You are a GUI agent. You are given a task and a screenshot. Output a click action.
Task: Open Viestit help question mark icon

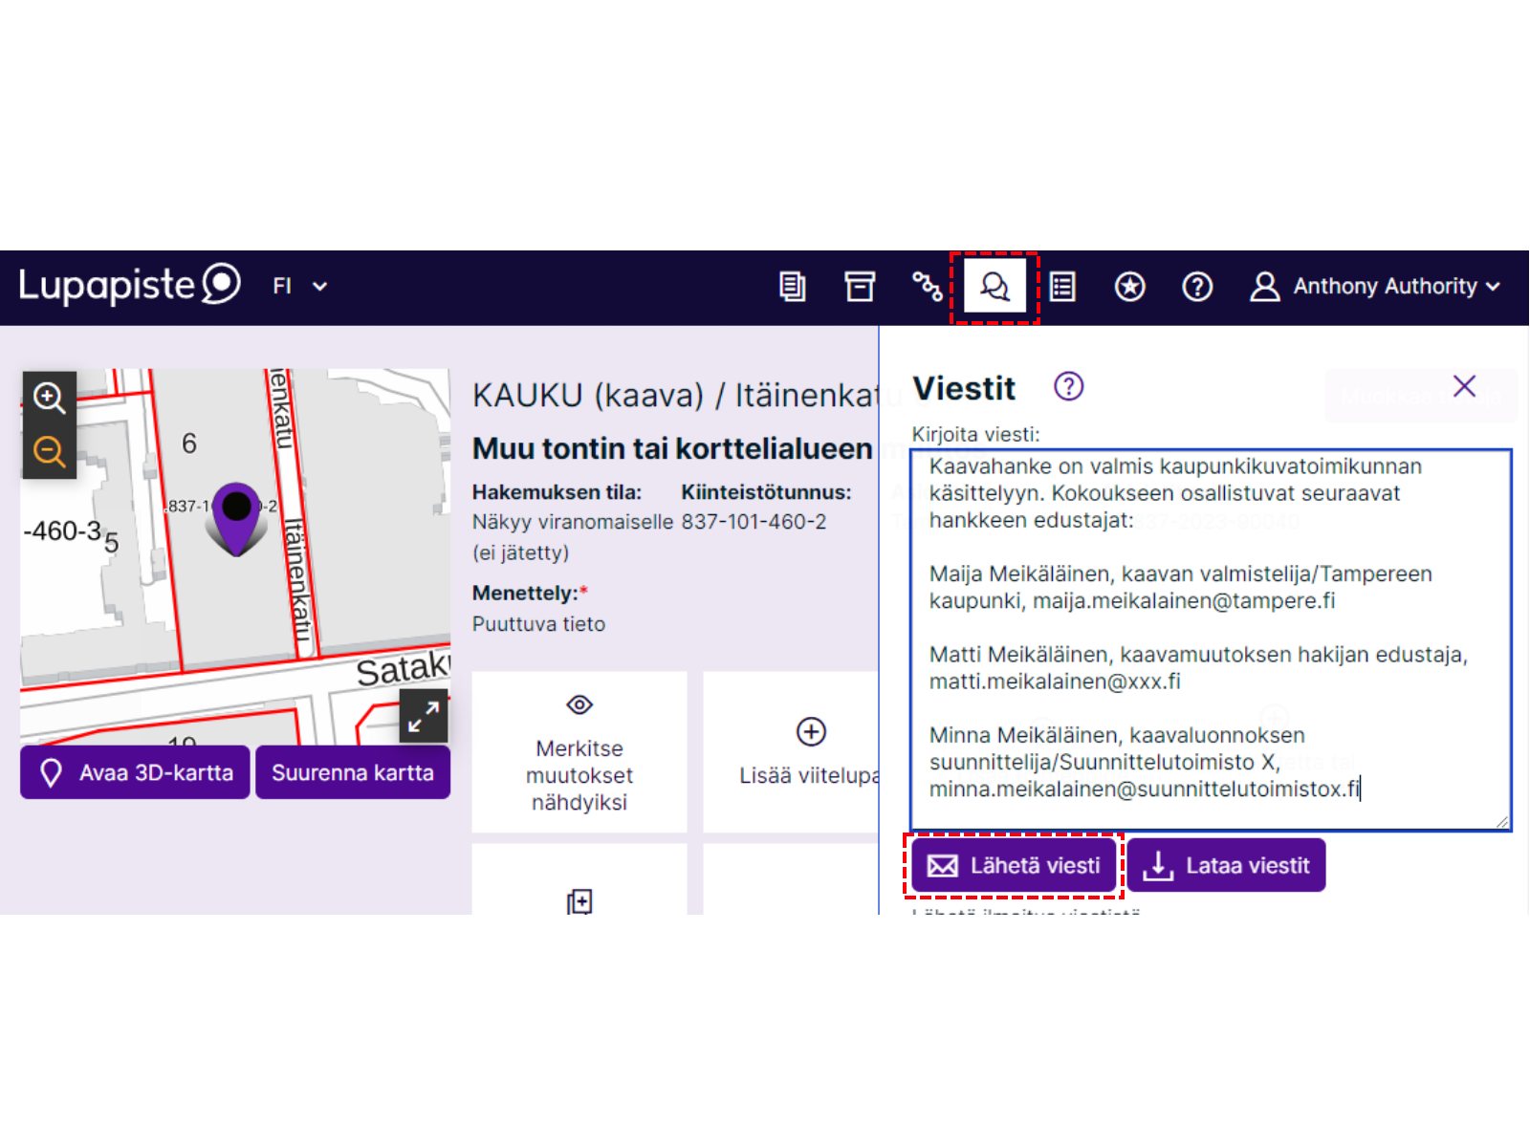click(1068, 387)
